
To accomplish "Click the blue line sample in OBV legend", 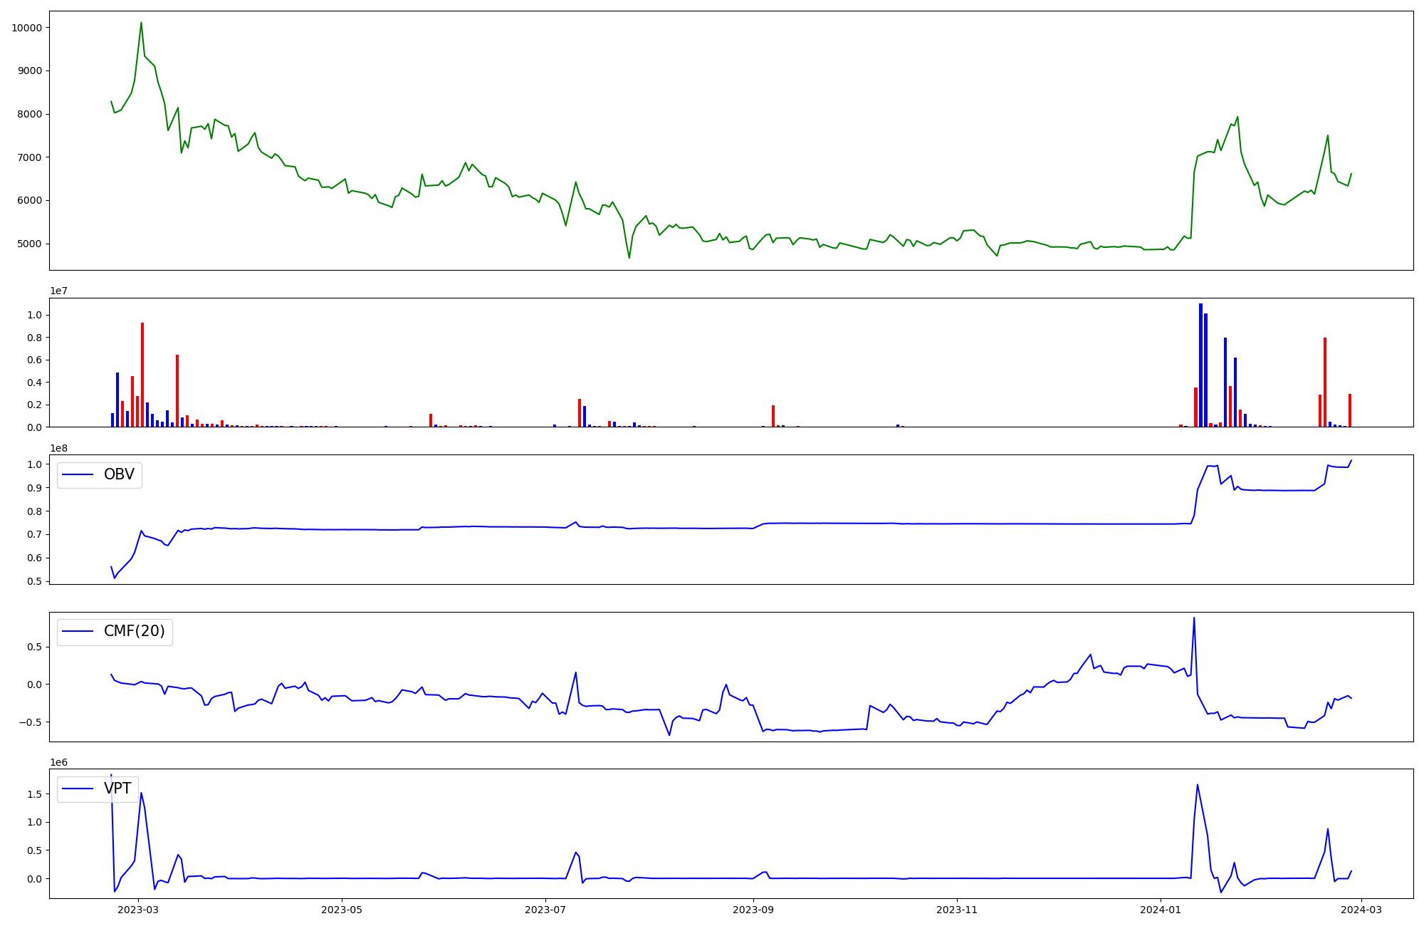I will (x=78, y=475).
